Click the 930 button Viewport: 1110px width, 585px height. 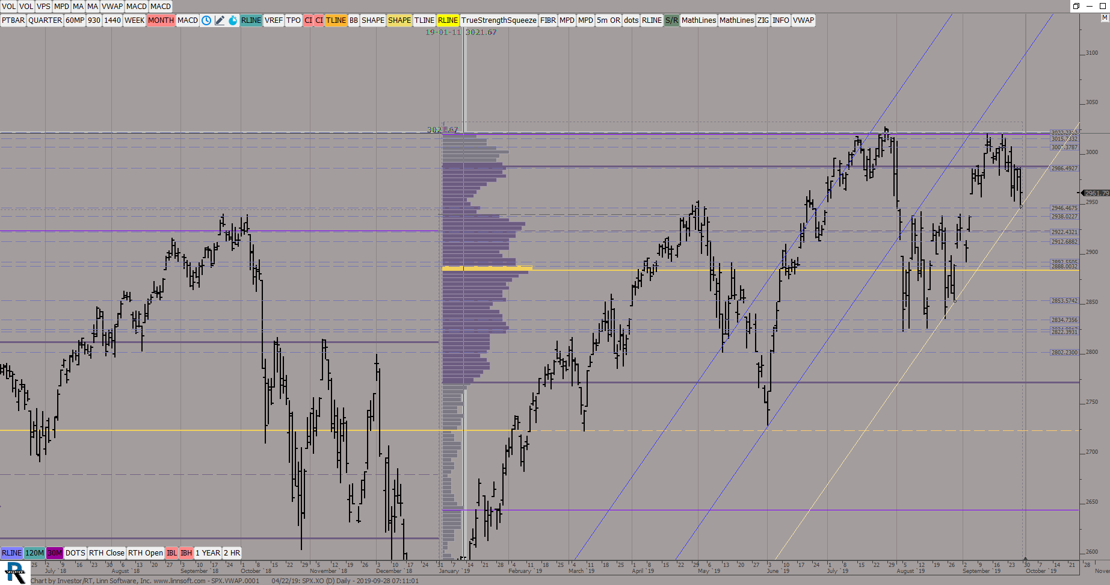tap(94, 20)
